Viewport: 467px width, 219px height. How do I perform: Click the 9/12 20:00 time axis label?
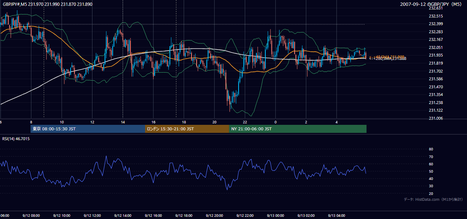[214, 216]
